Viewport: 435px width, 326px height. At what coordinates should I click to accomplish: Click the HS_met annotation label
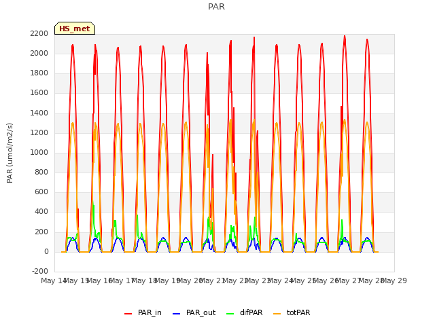[x=75, y=29]
